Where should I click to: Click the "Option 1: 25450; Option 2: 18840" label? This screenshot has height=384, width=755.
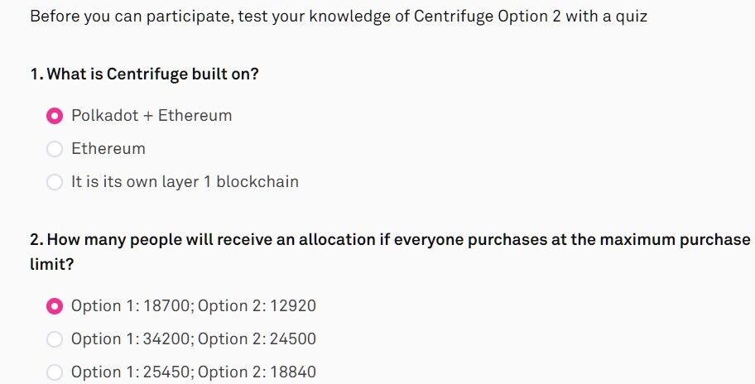[x=194, y=372]
